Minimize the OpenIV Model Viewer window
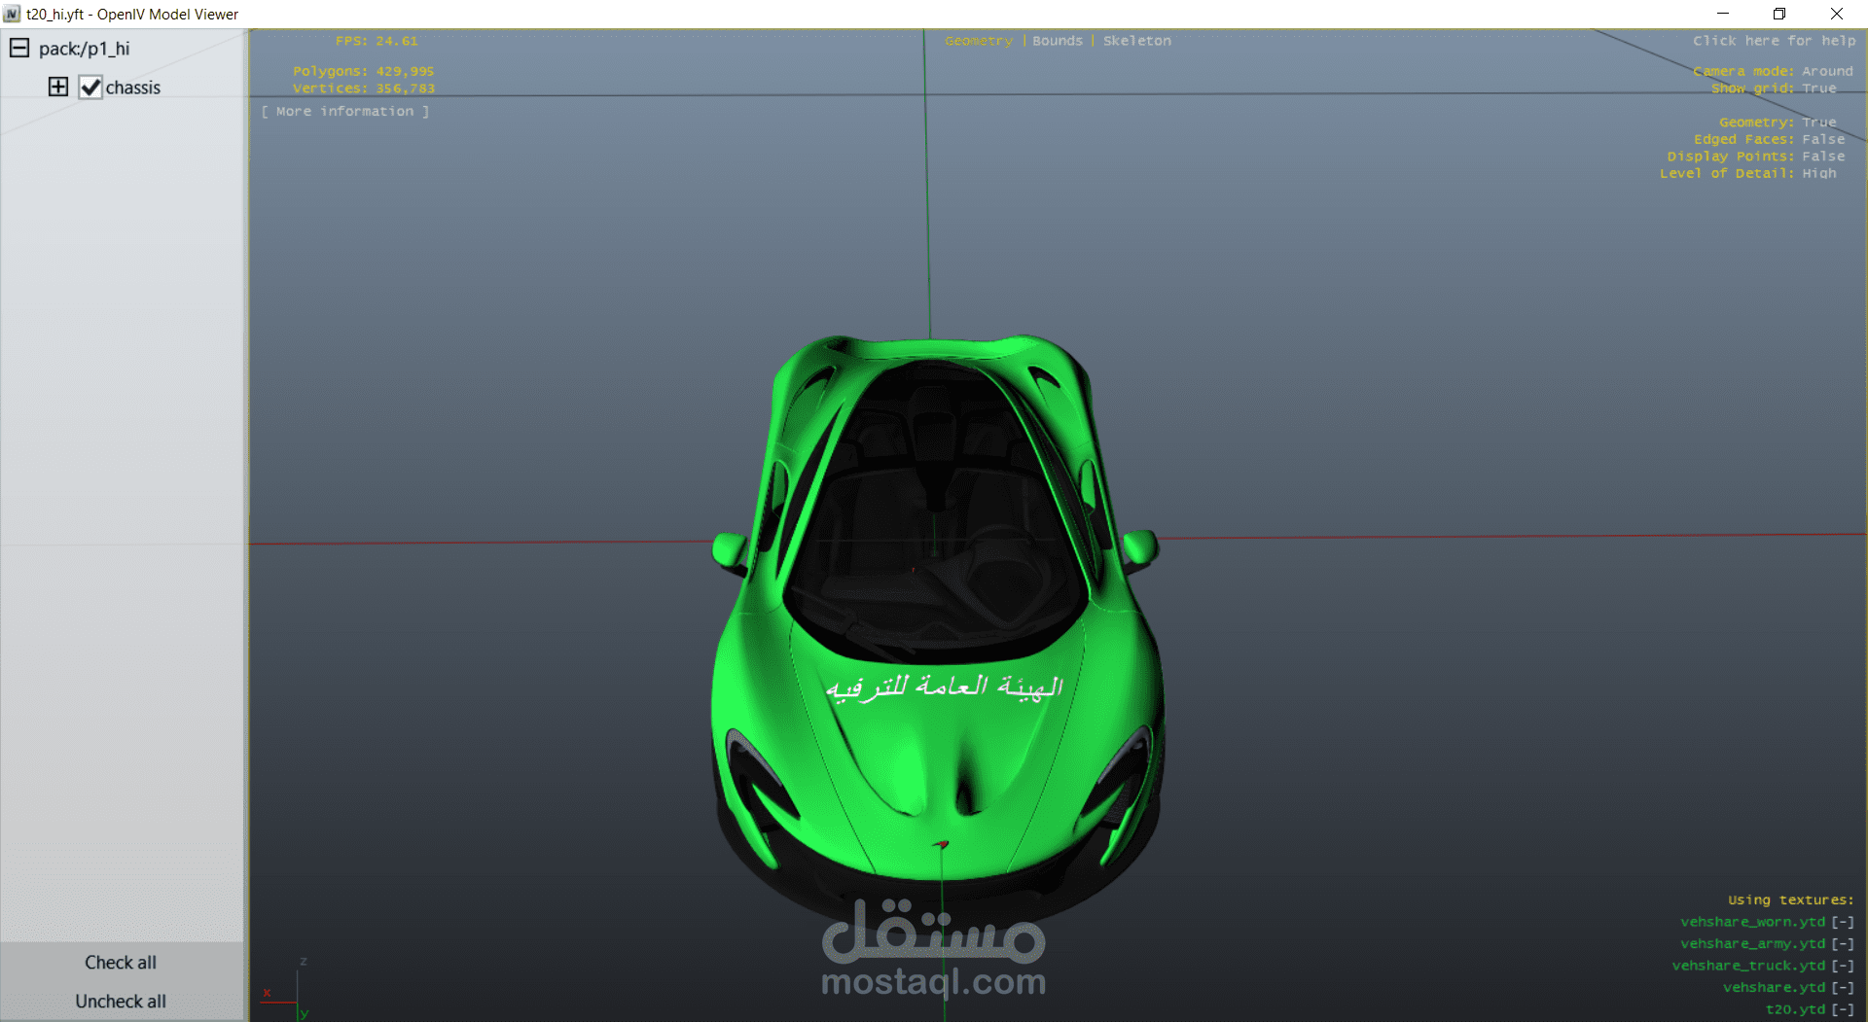Viewport: 1868px width, 1022px height. tap(1723, 14)
